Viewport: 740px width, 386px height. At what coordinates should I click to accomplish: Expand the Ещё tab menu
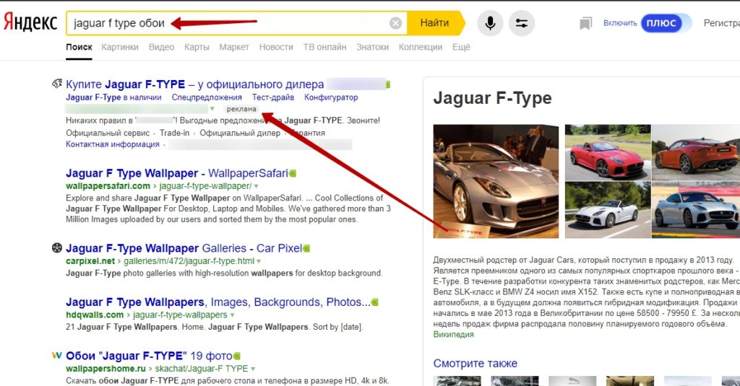click(461, 47)
